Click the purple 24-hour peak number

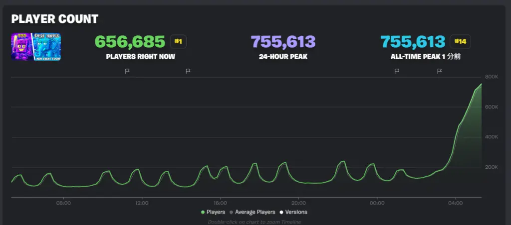click(283, 41)
